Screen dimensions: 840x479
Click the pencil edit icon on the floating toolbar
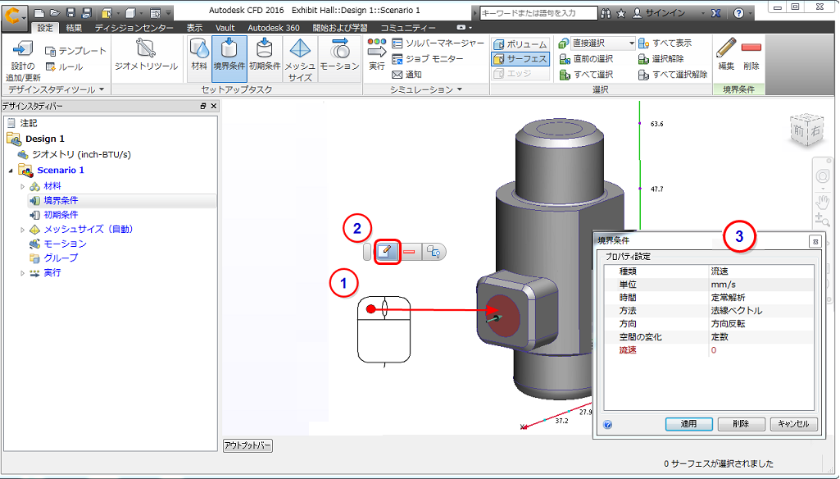pos(387,252)
